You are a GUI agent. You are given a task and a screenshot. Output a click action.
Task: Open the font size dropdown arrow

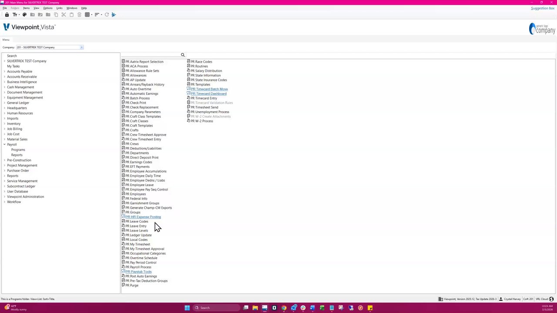18,15
